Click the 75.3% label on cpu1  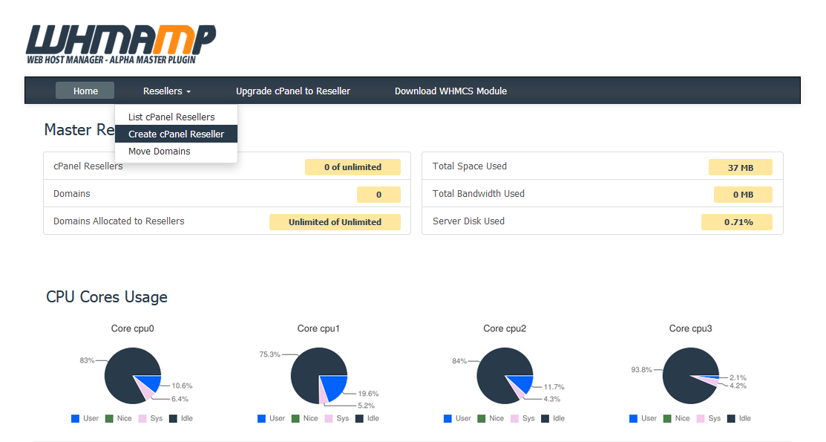click(269, 354)
